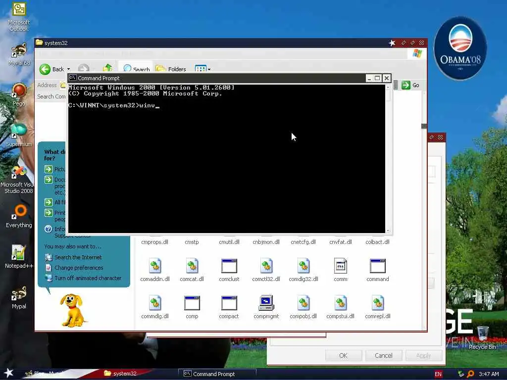
Task: Click the Up folder toolbar icon
Action: tap(107, 68)
